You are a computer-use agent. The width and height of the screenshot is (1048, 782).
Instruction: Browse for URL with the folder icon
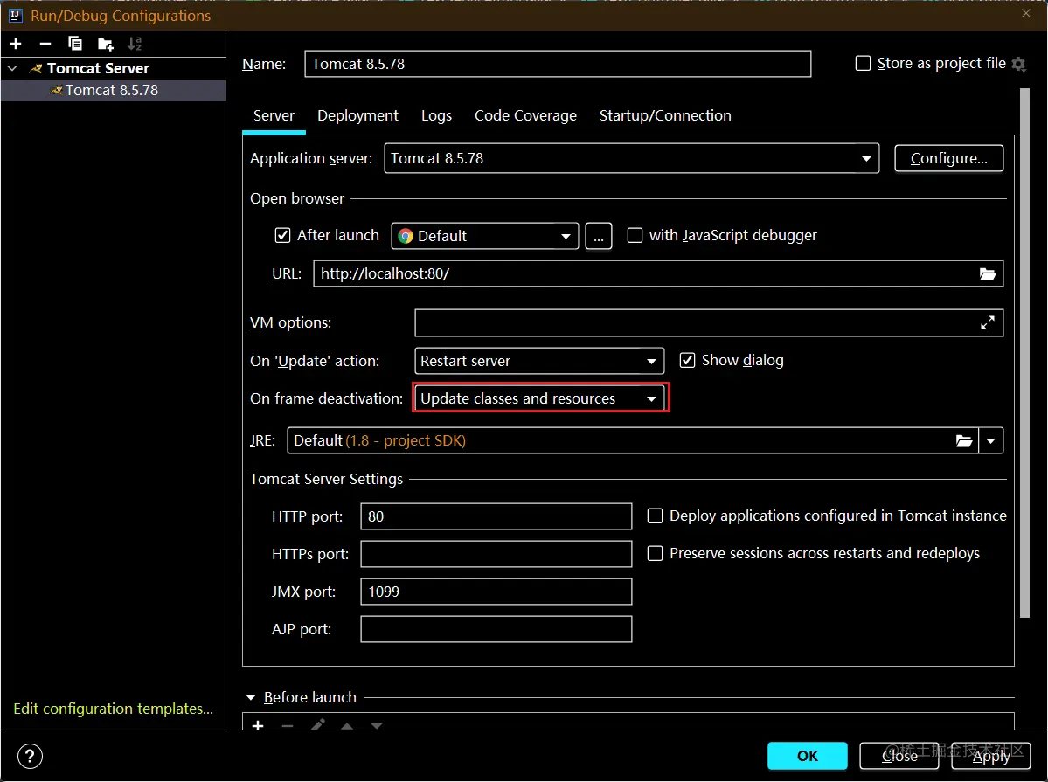(987, 274)
